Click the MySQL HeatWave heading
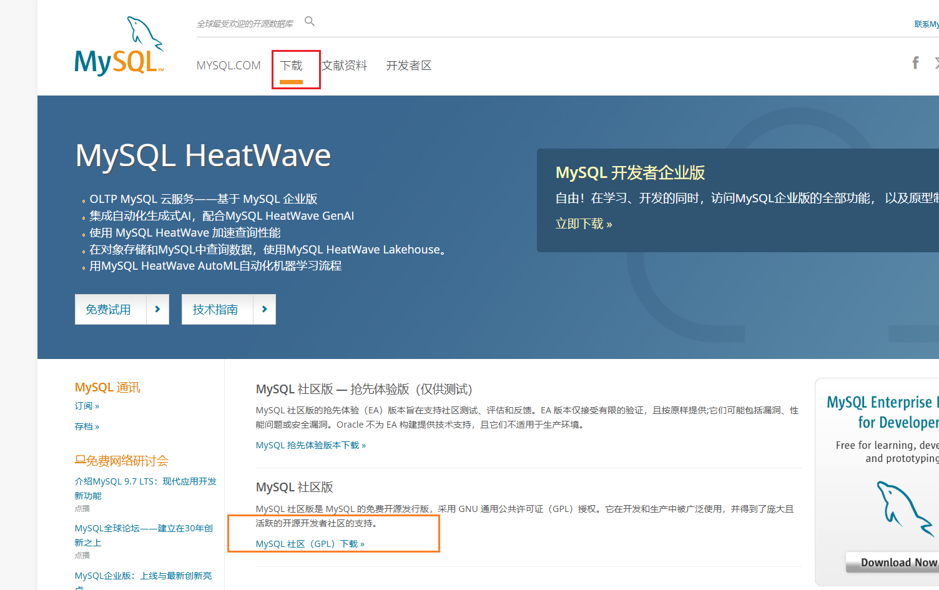The width and height of the screenshot is (939, 590). click(x=203, y=155)
